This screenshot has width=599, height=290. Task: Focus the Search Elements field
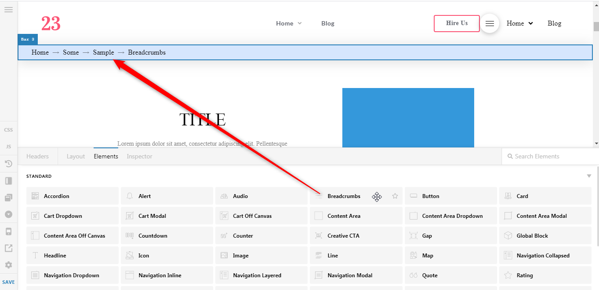pyautogui.click(x=549, y=156)
